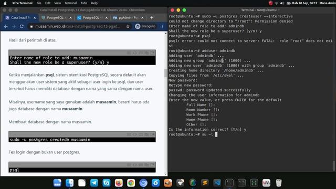Launch Google Chrome from the dock

coord(131,183)
